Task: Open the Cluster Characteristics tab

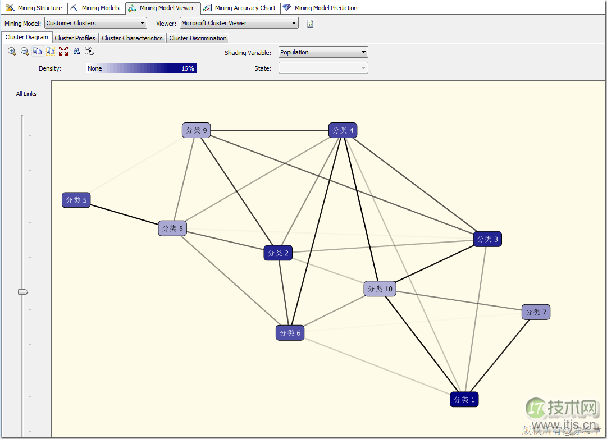Action: [x=132, y=38]
